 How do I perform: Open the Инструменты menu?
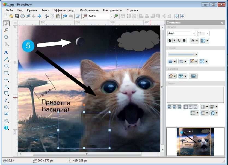tap(112, 10)
